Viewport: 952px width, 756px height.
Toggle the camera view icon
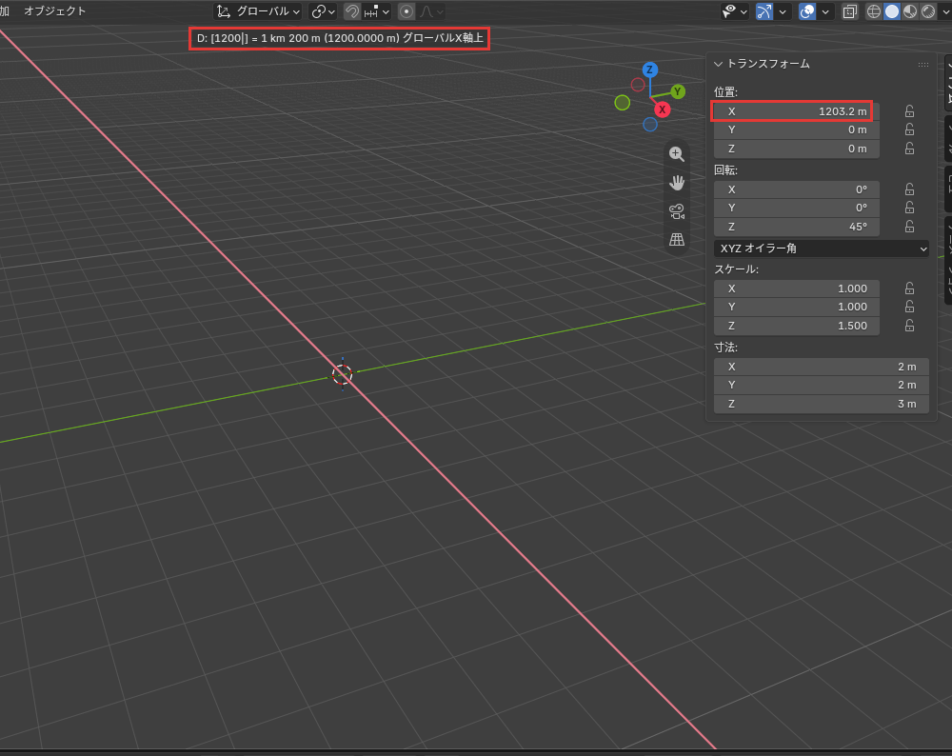tap(676, 210)
